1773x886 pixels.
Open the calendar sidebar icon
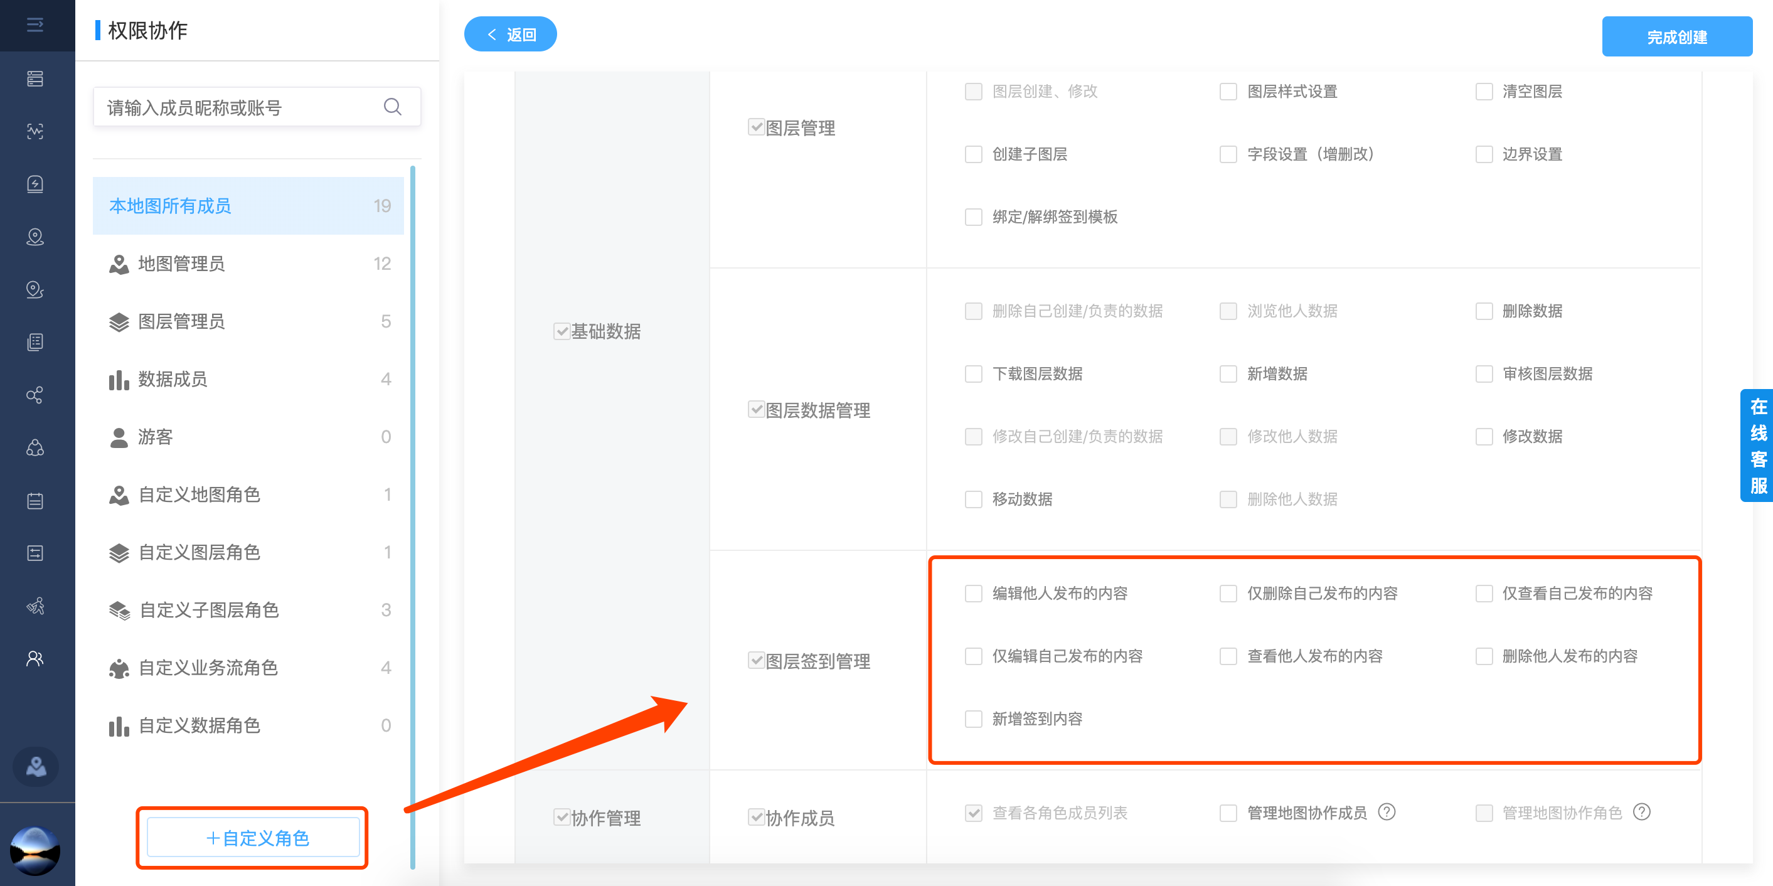[x=35, y=501]
